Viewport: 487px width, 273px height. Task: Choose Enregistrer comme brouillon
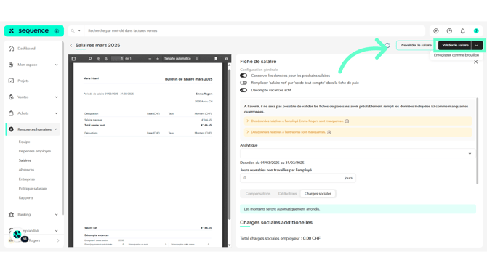coord(456,55)
